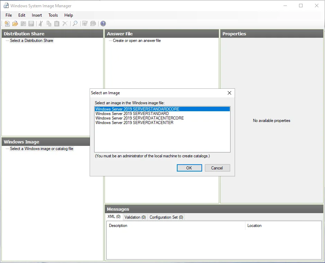This screenshot has width=325, height=263.
Task: Click the Close Answer File toolbar icon
Action: [x=23, y=24]
